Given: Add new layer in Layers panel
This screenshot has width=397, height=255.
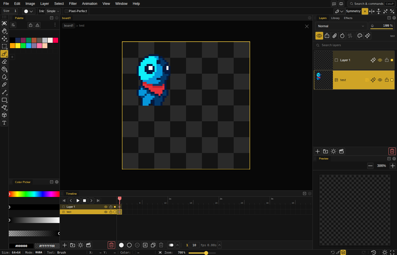Looking at the screenshot, I should [x=318, y=151].
